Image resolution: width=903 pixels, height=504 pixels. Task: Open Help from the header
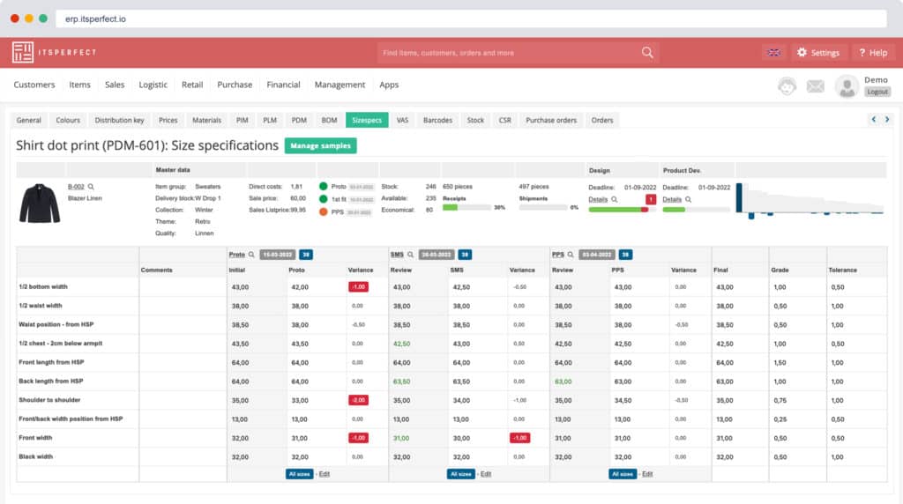pyautogui.click(x=873, y=52)
